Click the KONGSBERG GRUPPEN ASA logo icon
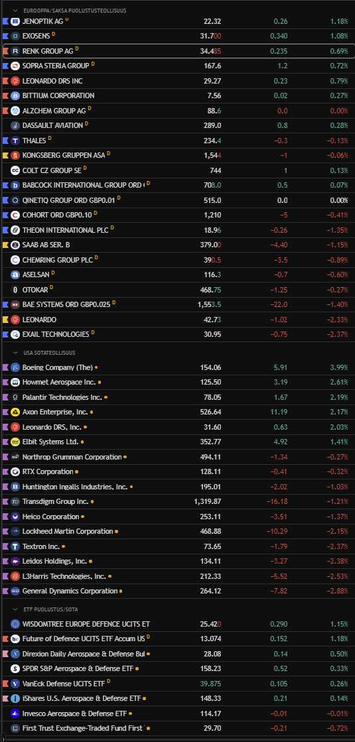 point(15,155)
